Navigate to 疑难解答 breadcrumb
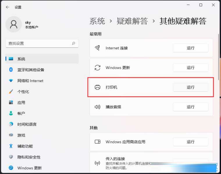221x174 pixels. coord(132,21)
